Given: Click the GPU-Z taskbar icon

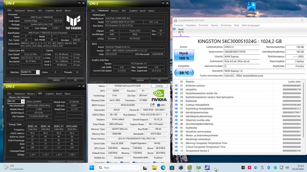Looking at the screenshot, I should pyautogui.click(x=199, y=168).
